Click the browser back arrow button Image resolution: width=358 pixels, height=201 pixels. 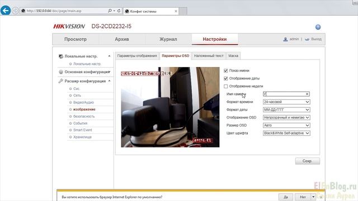(x=6, y=11)
